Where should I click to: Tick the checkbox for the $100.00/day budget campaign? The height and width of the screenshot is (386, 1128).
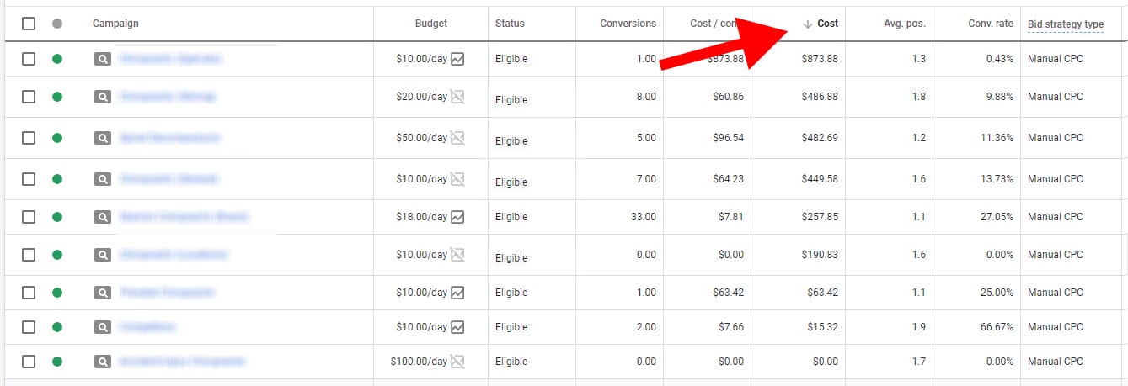click(x=29, y=362)
